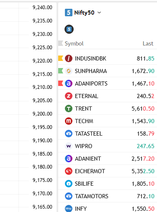
Task: Click the WIPRO logo icon
Action: coord(69,146)
